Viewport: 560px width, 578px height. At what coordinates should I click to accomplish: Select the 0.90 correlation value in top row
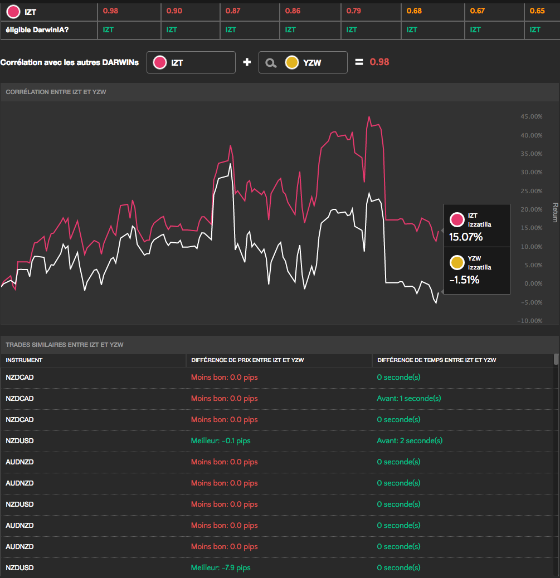(x=174, y=11)
